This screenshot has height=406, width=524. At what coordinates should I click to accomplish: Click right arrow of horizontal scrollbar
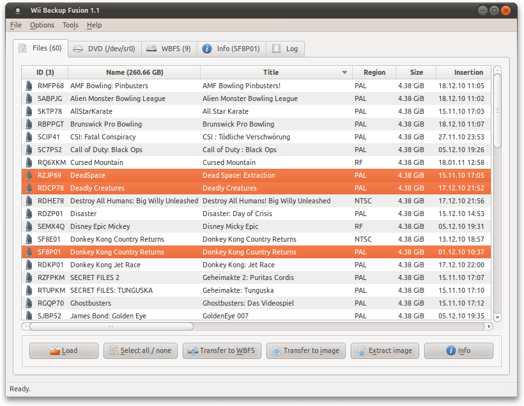coord(489,326)
